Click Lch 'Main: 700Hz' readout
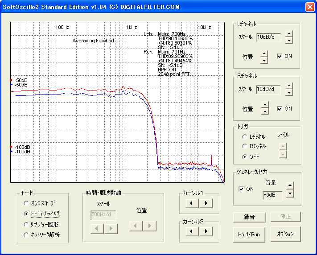The image size is (317, 255). 172,34
